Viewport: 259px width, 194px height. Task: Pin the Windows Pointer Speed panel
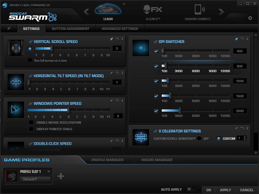112,101
